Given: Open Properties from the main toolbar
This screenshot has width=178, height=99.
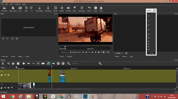Looking at the screenshot, I should (48, 9).
